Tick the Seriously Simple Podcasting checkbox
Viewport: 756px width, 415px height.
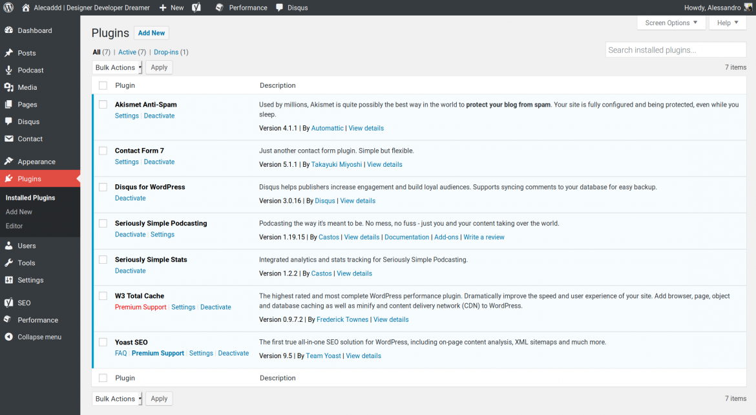click(103, 223)
